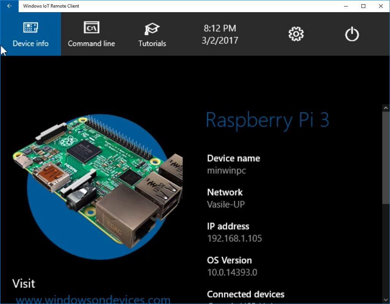The height and width of the screenshot is (304, 390).
Task: Maximize the Windows IoT Remote Client window
Action: tap(363, 6)
